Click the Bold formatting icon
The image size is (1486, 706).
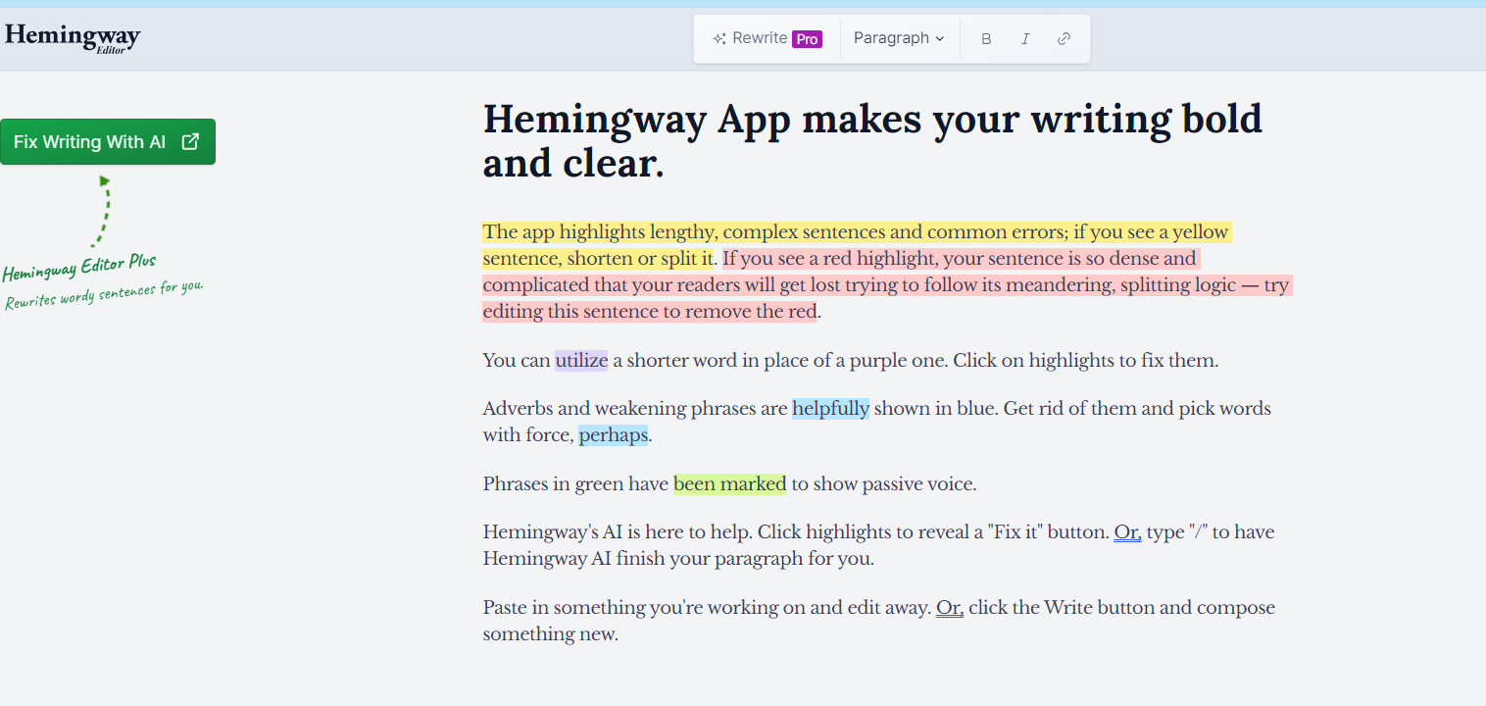coord(986,39)
